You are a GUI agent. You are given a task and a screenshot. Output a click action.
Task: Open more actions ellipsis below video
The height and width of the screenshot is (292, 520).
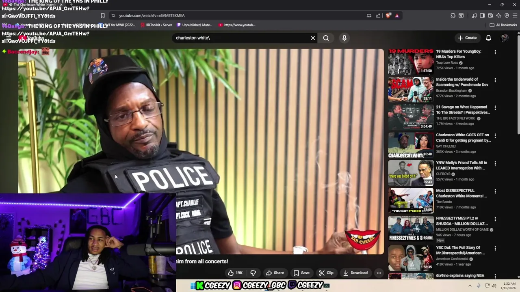click(379, 273)
